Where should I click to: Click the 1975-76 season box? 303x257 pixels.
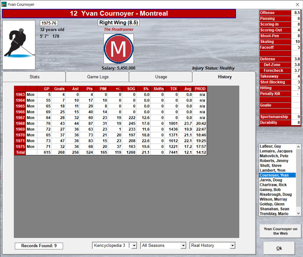(49, 23)
